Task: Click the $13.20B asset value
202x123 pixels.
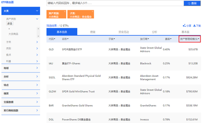Action: tap(193, 63)
